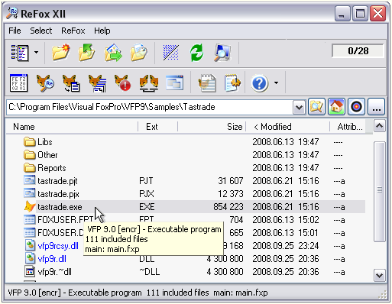Select the vfp9rcsy.dll file

click(58, 246)
